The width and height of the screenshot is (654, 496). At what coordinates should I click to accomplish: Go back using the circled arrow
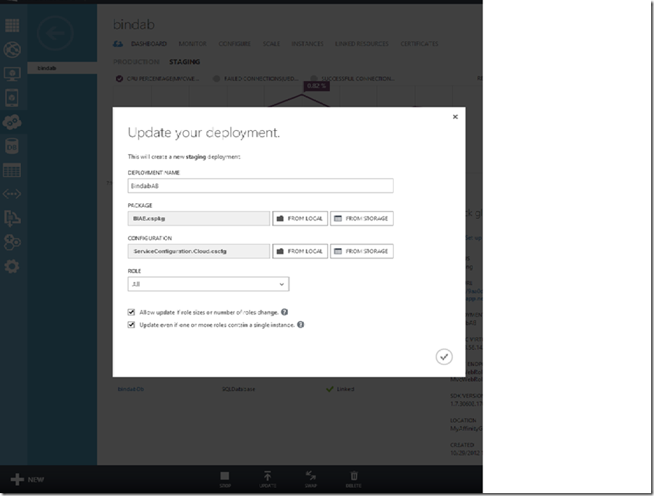pos(55,33)
